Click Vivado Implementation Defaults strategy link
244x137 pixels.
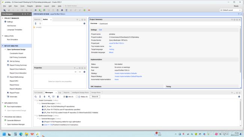point(126,73)
